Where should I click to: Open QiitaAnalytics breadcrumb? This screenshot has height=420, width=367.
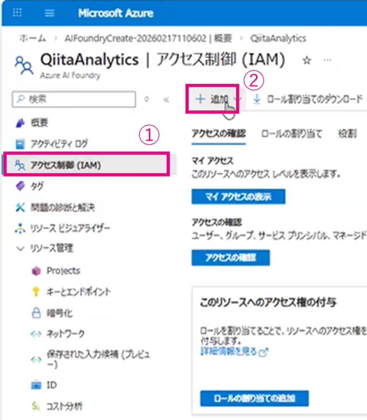click(x=278, y=39)
